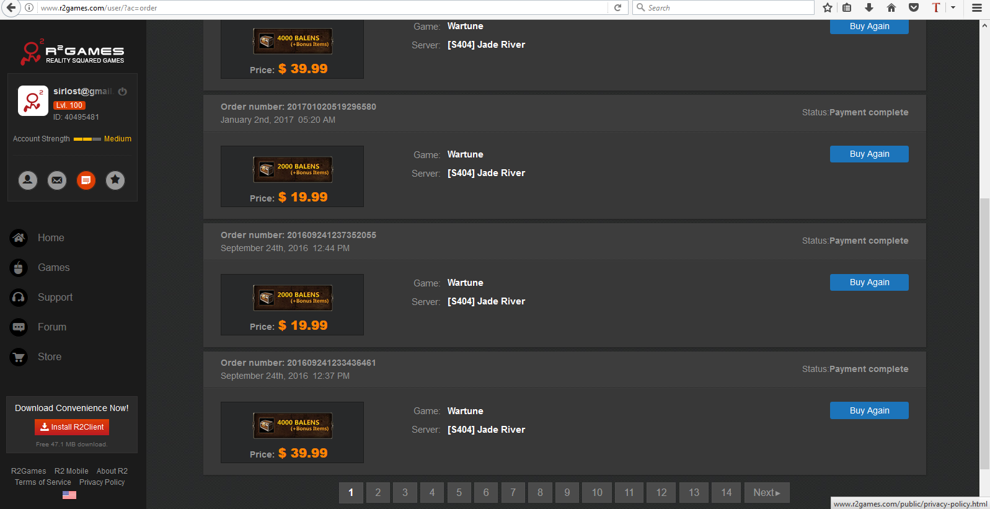990x509 pixels.
Task: Read the Terms of Service
Action: click(x=43, y=482)
